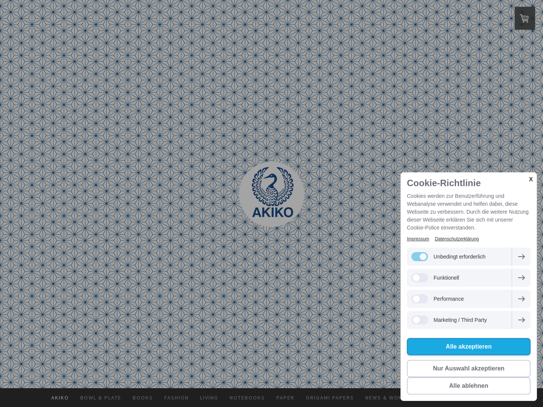Expand Unbedingt erforderlich details arrow
Screen dimensions: 543x407
click(521, 257)
